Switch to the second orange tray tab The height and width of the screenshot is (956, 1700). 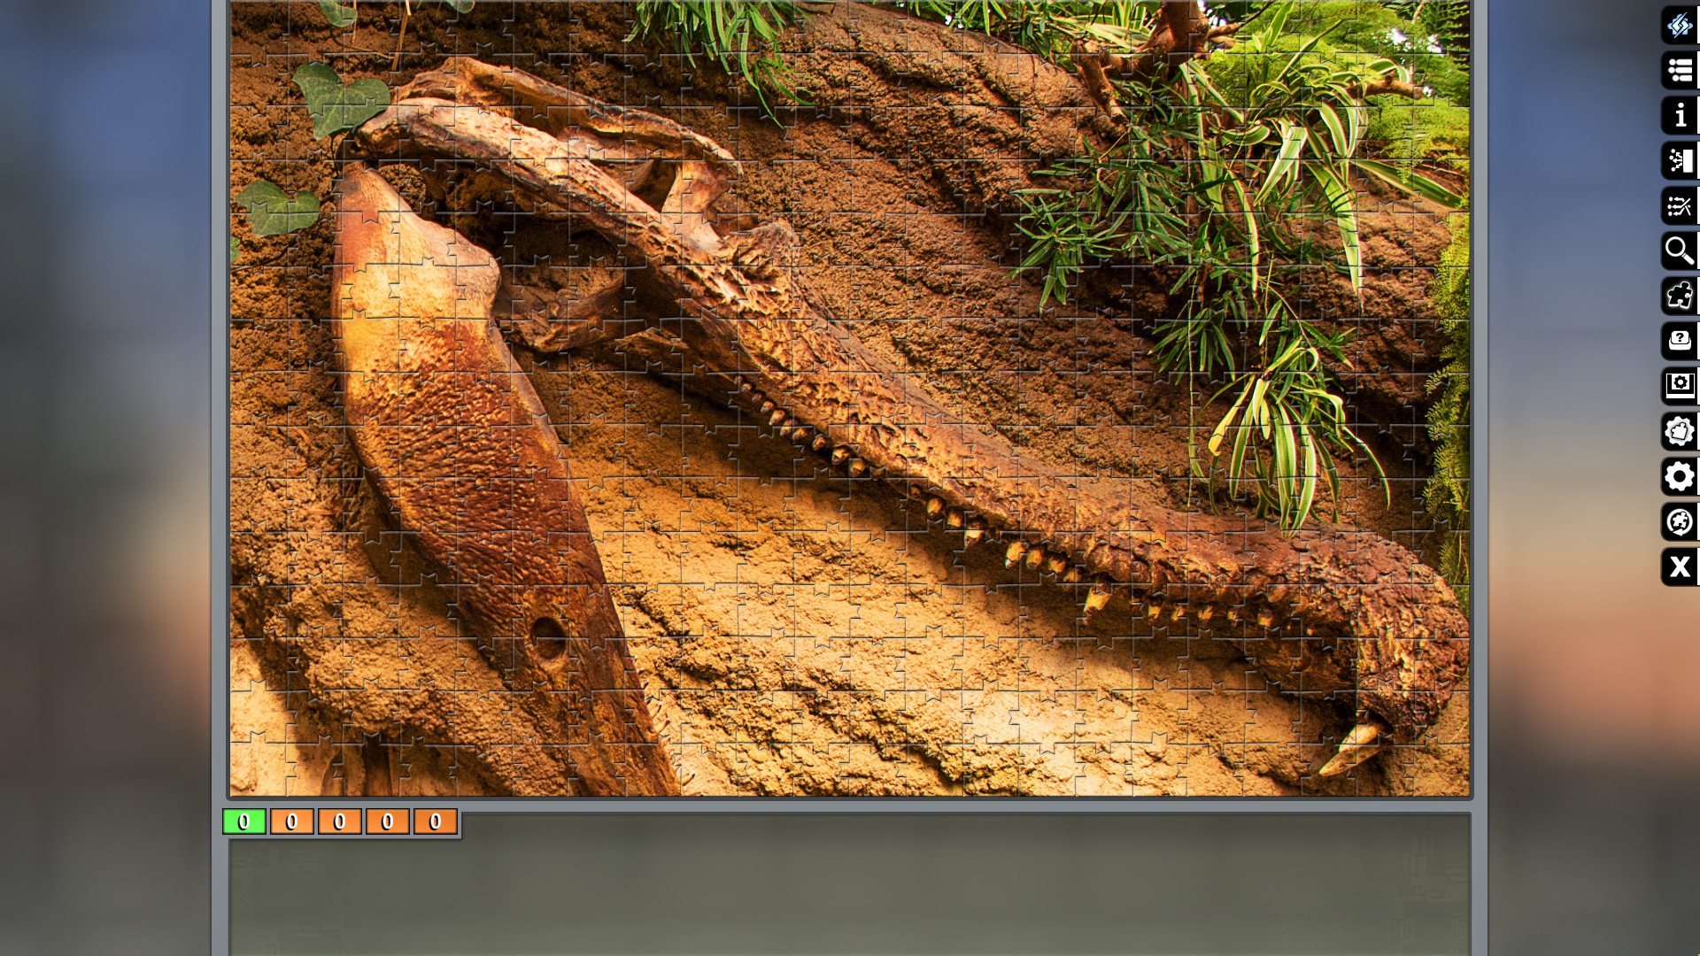[340, 821]
